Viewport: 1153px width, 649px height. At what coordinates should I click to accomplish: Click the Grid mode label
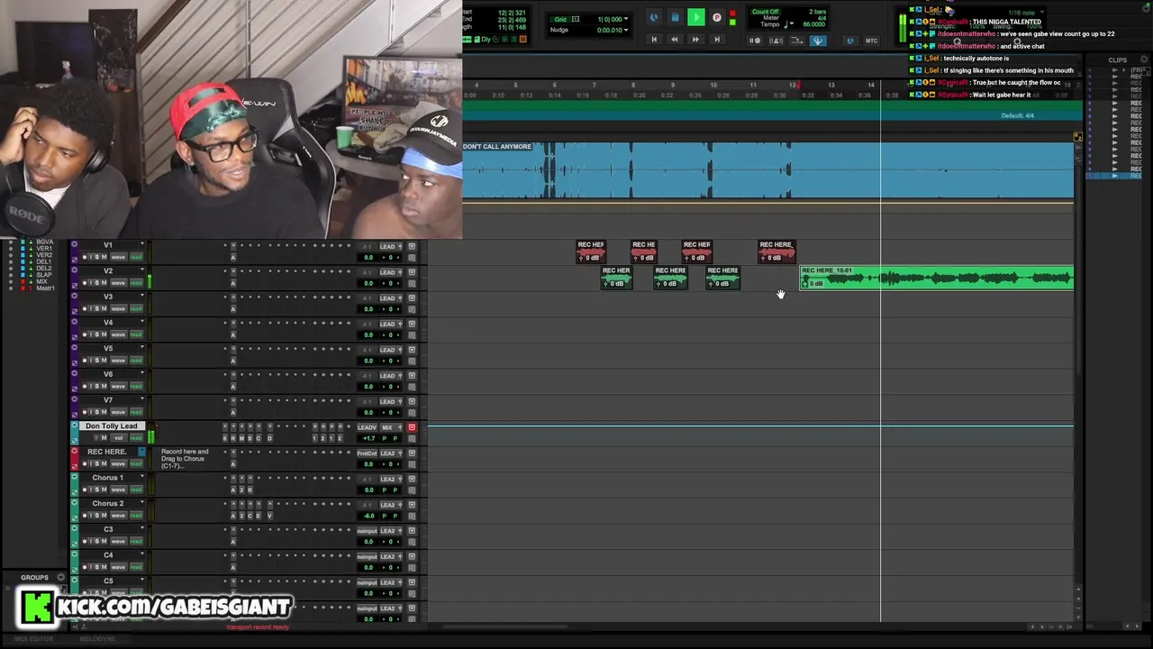coord(561,19)
